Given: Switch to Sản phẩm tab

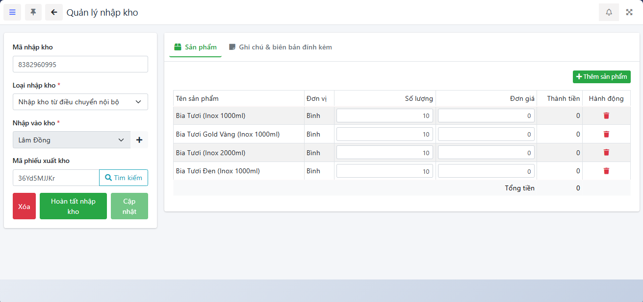Looking at the screenshot, I should 195,47.
